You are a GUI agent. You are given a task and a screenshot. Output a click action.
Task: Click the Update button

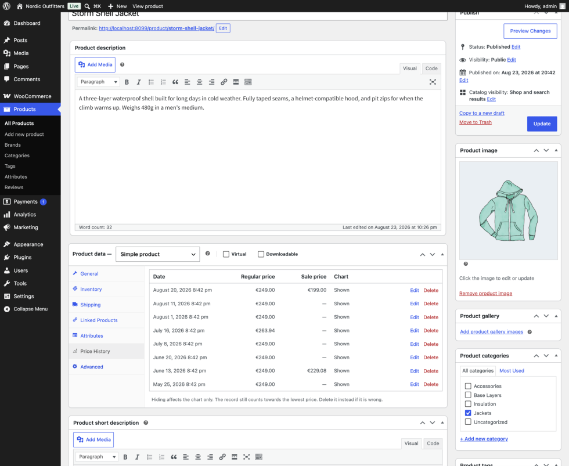[542, 124]
